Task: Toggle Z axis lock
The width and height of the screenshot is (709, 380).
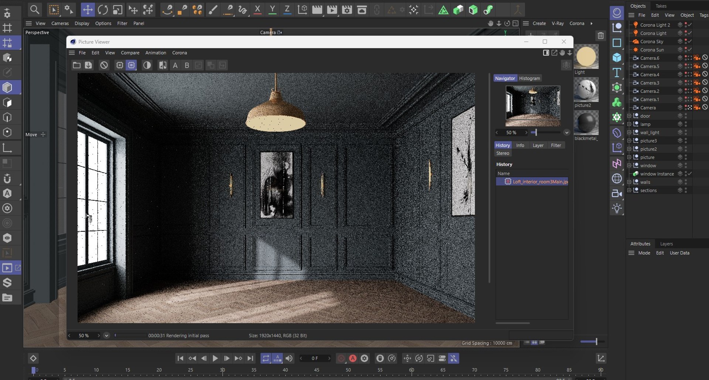Action: coord(287,10)
